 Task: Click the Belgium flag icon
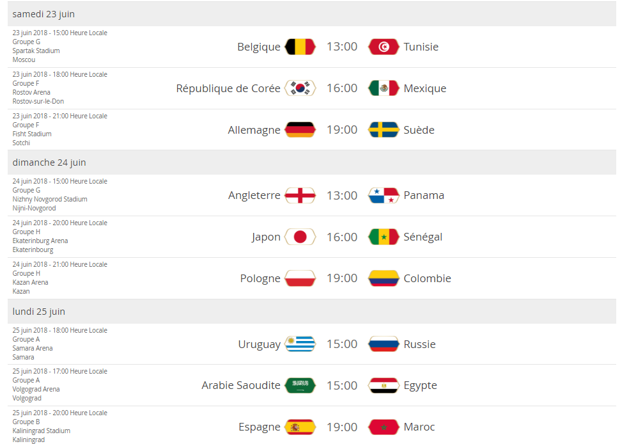300,47
